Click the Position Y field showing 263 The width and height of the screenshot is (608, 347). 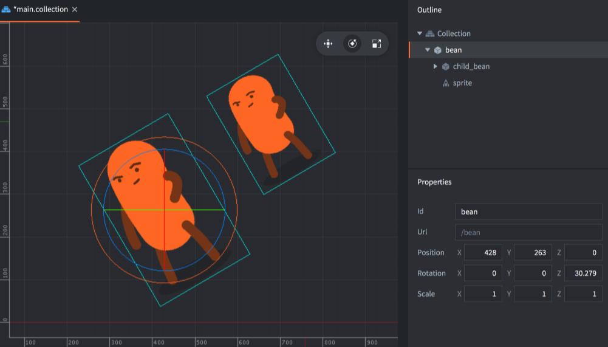click(x=533, y=252)
